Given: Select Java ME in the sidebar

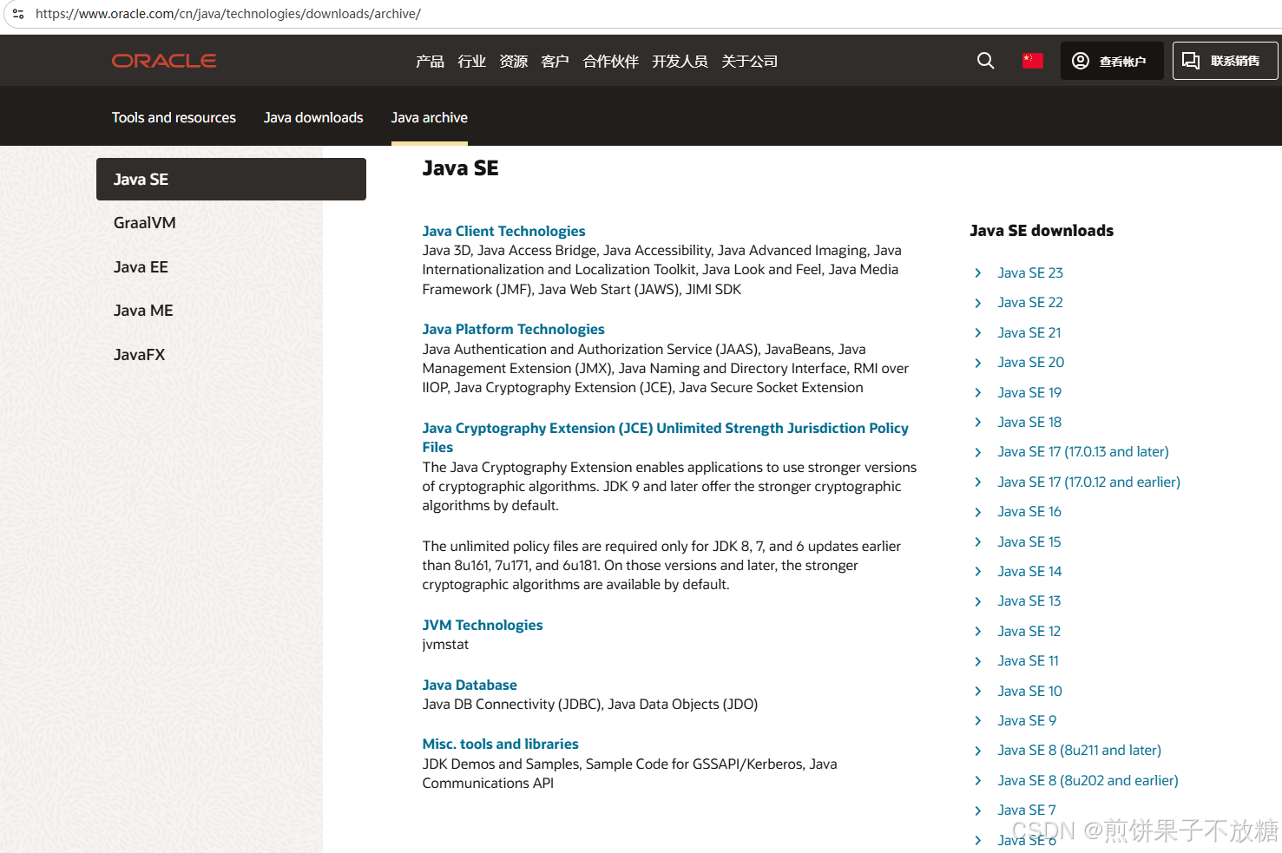Looking at the screenshot, I should [143, 311].
